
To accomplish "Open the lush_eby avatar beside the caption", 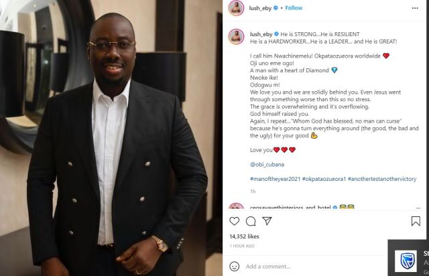I will click(x=236, y=37).
